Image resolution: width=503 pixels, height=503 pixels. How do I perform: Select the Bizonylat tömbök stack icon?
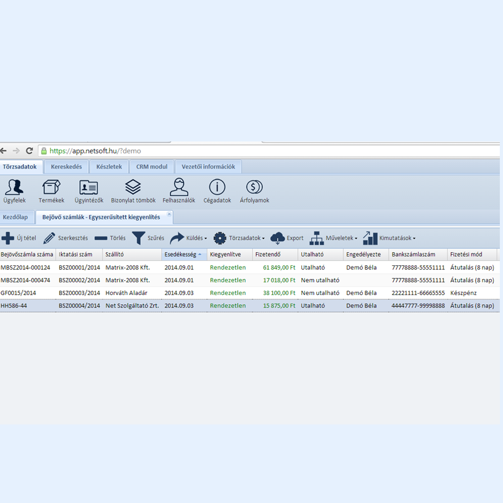click(x=133, y=187)
